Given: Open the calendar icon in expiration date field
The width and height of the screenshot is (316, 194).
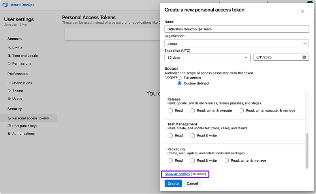Looking at the screenshot, I should pos(304,57).
